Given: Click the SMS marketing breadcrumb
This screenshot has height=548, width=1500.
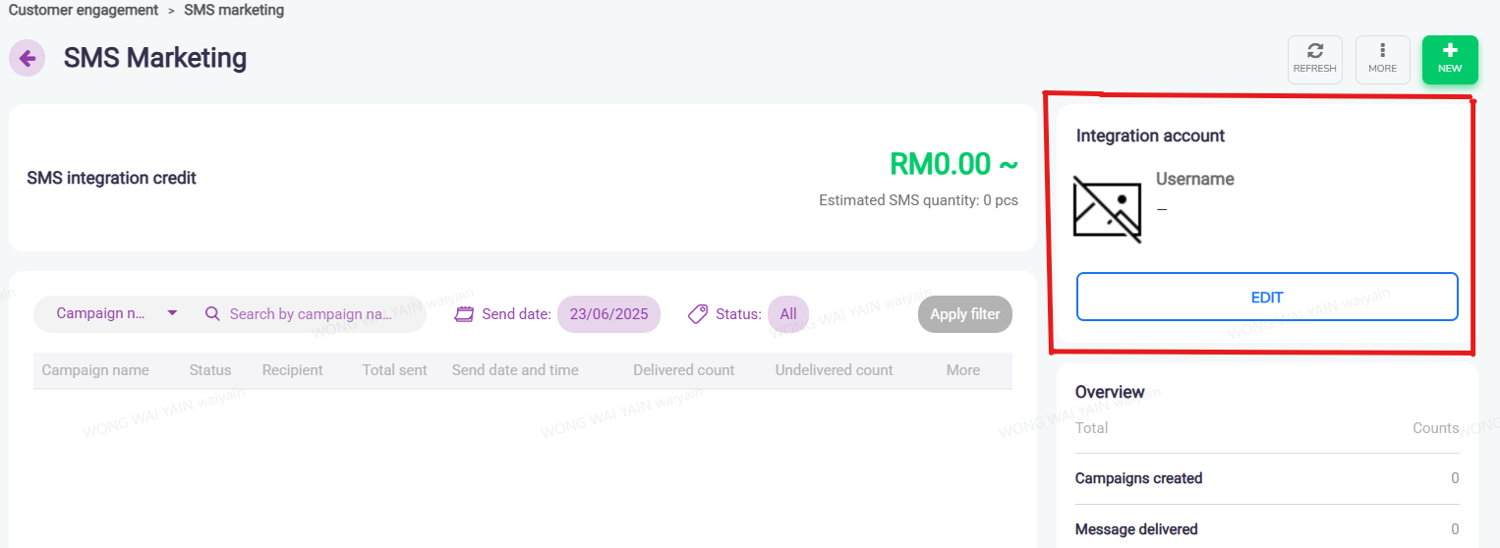Looking at the screenshot, I should coord(234,10).
